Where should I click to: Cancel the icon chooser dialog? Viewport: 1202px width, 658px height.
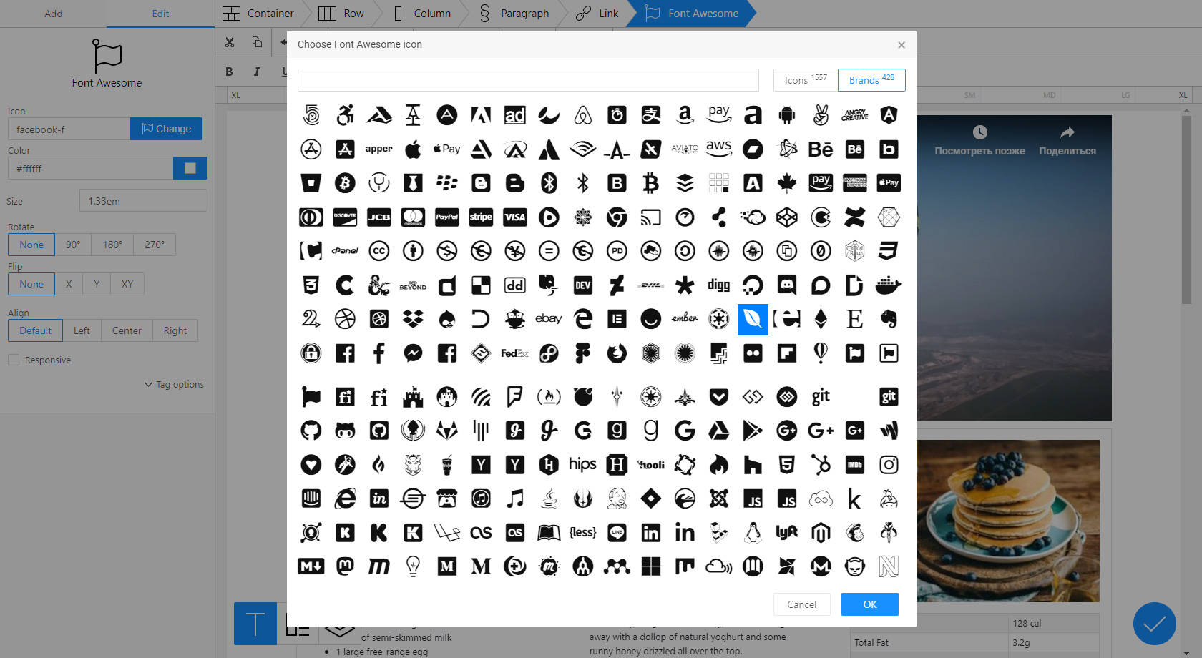point(801,604)
